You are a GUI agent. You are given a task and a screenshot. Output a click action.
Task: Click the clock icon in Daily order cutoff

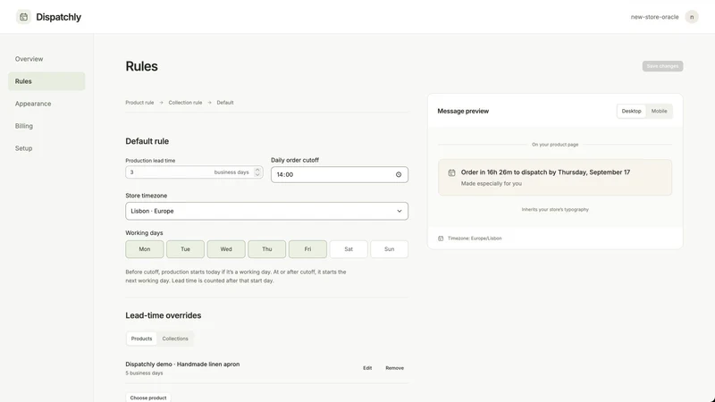[399, 174]
